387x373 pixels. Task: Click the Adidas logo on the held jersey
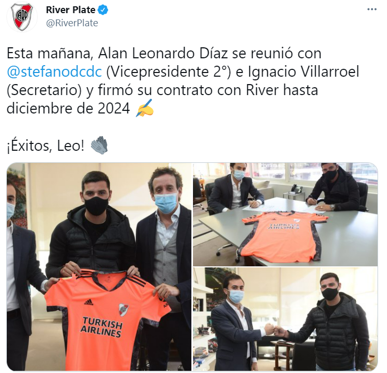coord(89,302)
